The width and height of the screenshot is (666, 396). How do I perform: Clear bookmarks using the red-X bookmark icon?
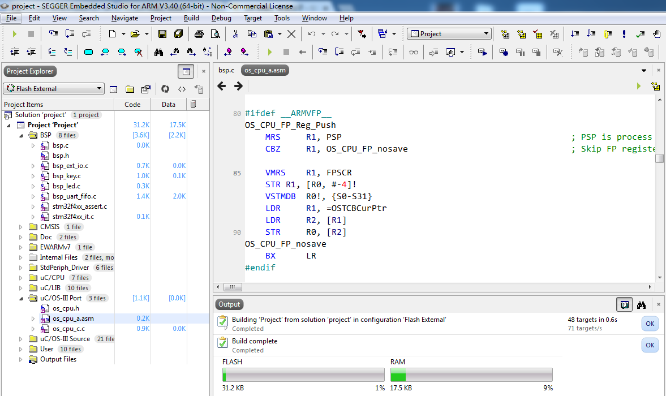(x=138, y=52)
